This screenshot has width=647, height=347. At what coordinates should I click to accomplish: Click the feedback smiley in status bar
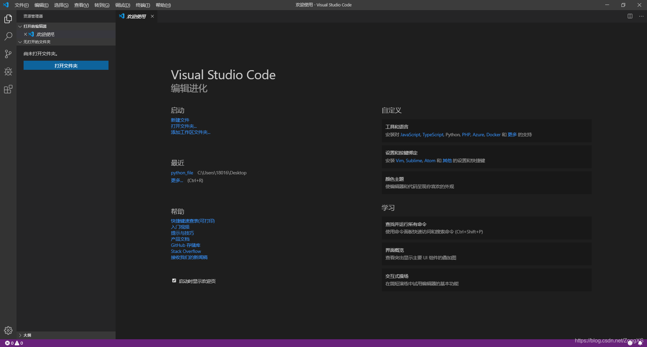630,343
